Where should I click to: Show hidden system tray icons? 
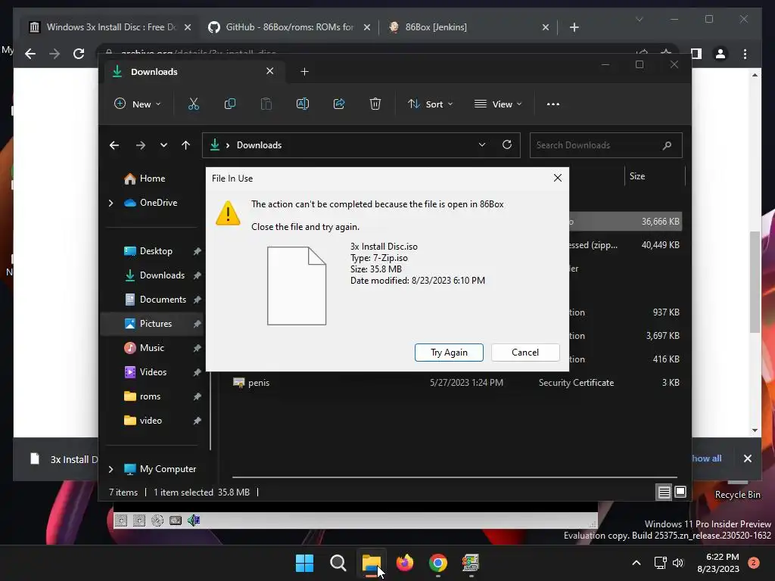[636, 563]
